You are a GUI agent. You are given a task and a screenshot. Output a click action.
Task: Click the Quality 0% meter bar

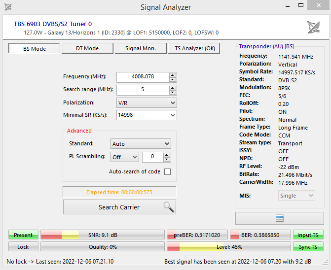tap(103, 247)
